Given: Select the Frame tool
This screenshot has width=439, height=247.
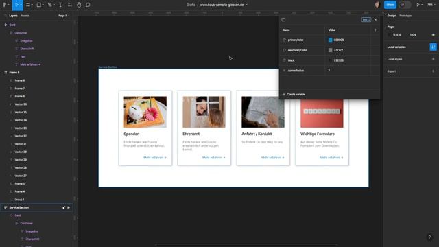Looking at the screenshot, I should (x=28, y=5).
